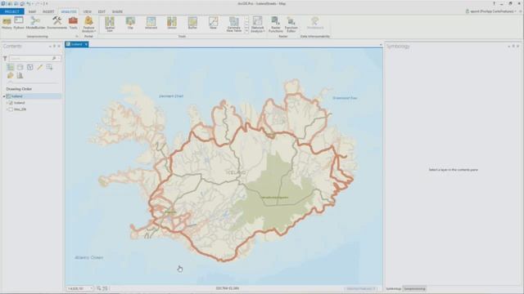Open Raster Functions pane

coord(275,24)
